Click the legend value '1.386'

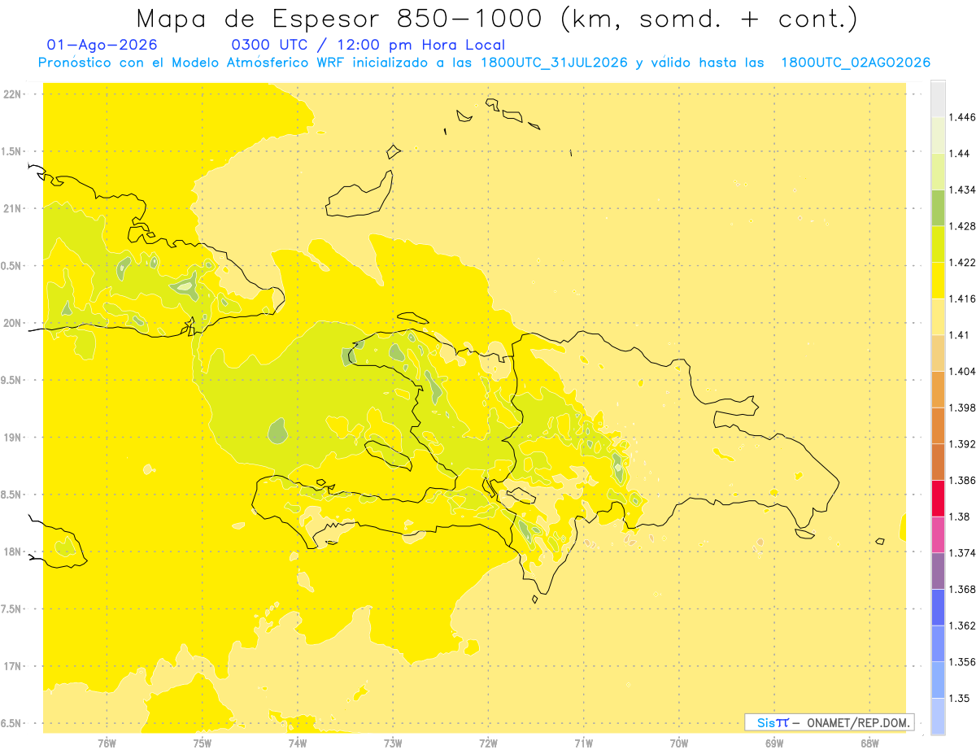click(962, 480)
